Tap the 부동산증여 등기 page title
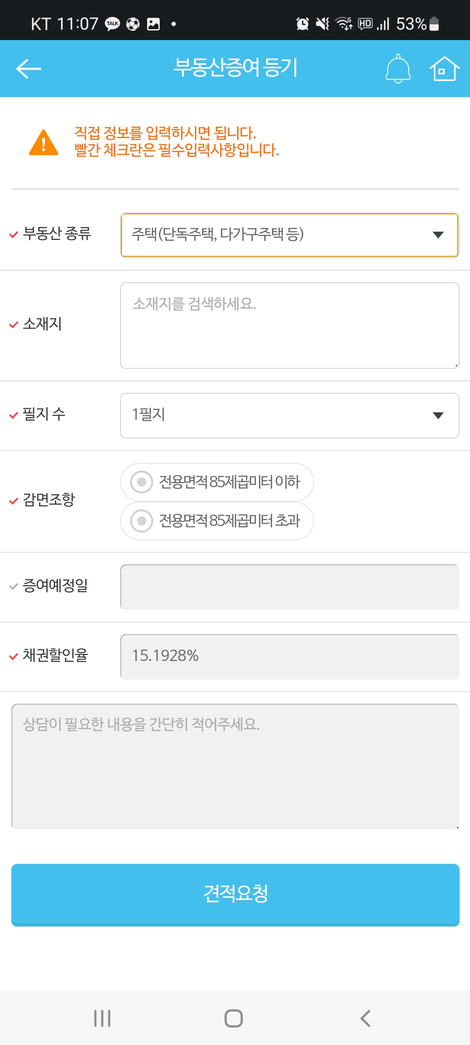Viewport: 470px width, 1045px height. coord(235,68)
